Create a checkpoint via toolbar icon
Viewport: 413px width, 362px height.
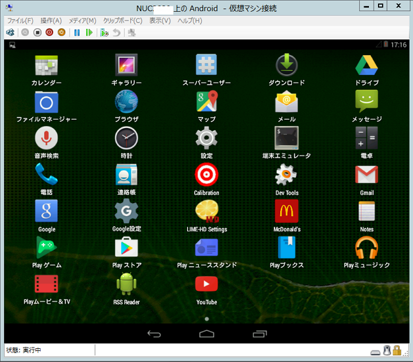[105, 32]
